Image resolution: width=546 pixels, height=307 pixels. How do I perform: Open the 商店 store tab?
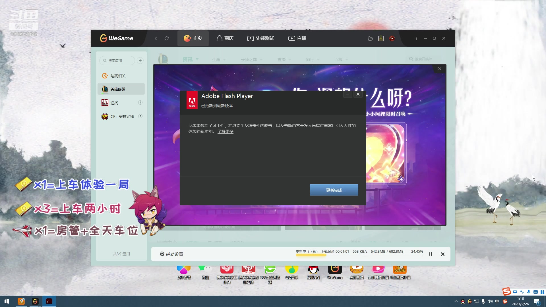click(x=225, y=38)
